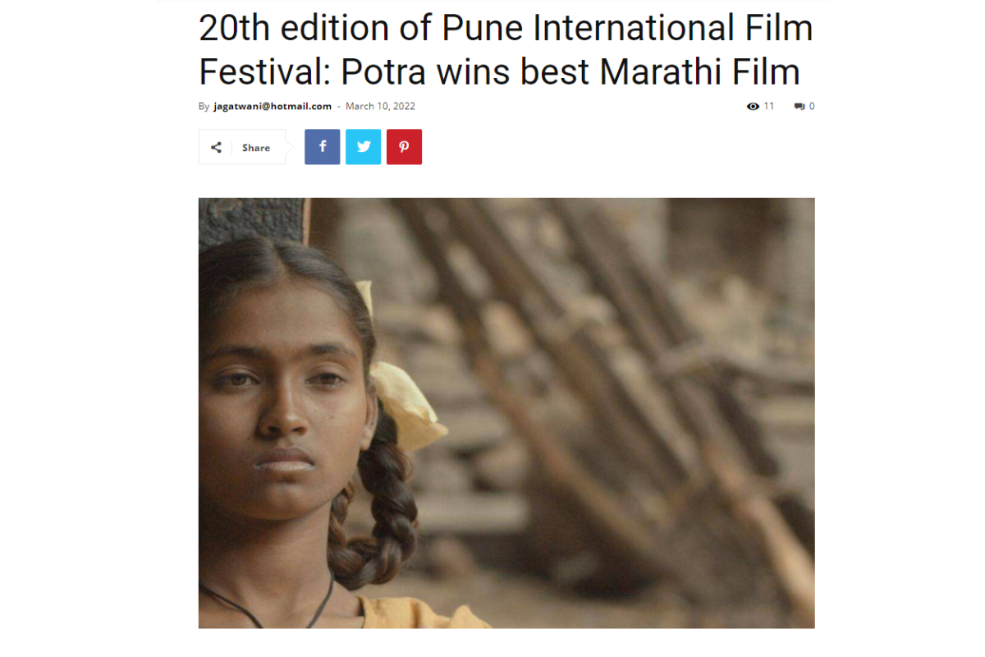The width and height of the screenshot is (985, 657).
Task: Click the Share label text
Action: [x=256, y=148]
